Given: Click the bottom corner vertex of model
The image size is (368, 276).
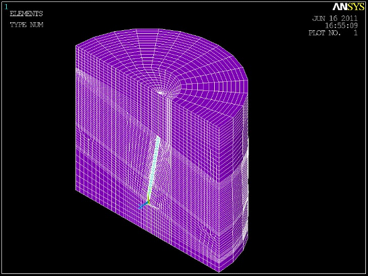Looking at the screenshot, I should point(219,271).
